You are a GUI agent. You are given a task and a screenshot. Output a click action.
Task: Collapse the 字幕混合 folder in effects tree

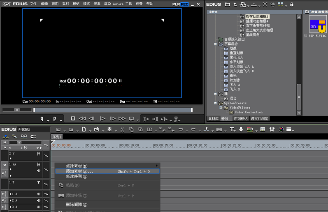(215, 44)
